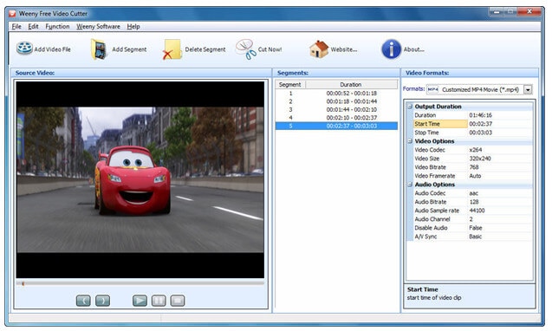
Task: Select segment 1 row 00:00:52 - 00:01:18
Action: (x=336, y=94)
